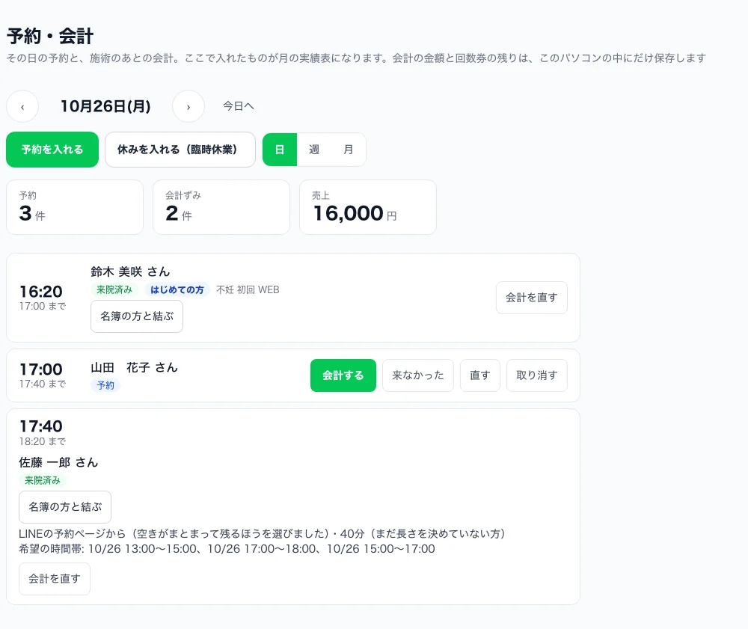The image size is (748, 629).
Task: Go to the previous day with left chevron
Action: tap(22, 106)
